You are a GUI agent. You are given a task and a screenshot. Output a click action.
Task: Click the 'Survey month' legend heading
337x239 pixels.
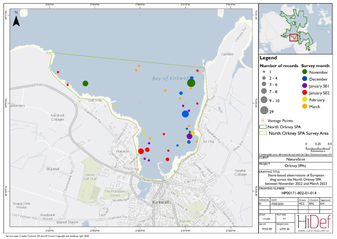(x=315, y=66)
